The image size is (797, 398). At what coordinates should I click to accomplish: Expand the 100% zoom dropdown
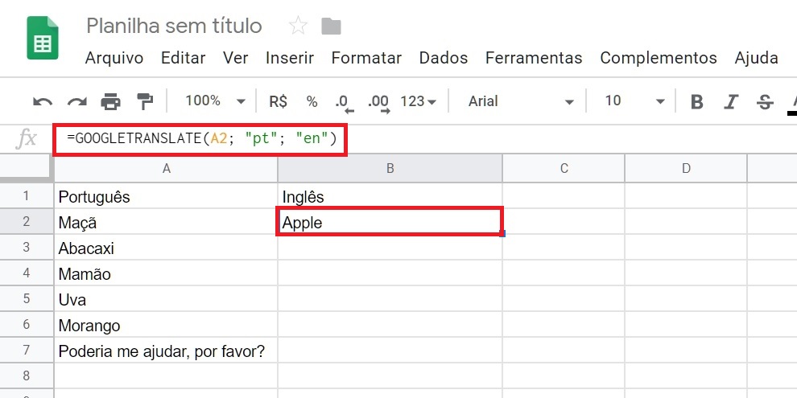click(x=214, y=101)
